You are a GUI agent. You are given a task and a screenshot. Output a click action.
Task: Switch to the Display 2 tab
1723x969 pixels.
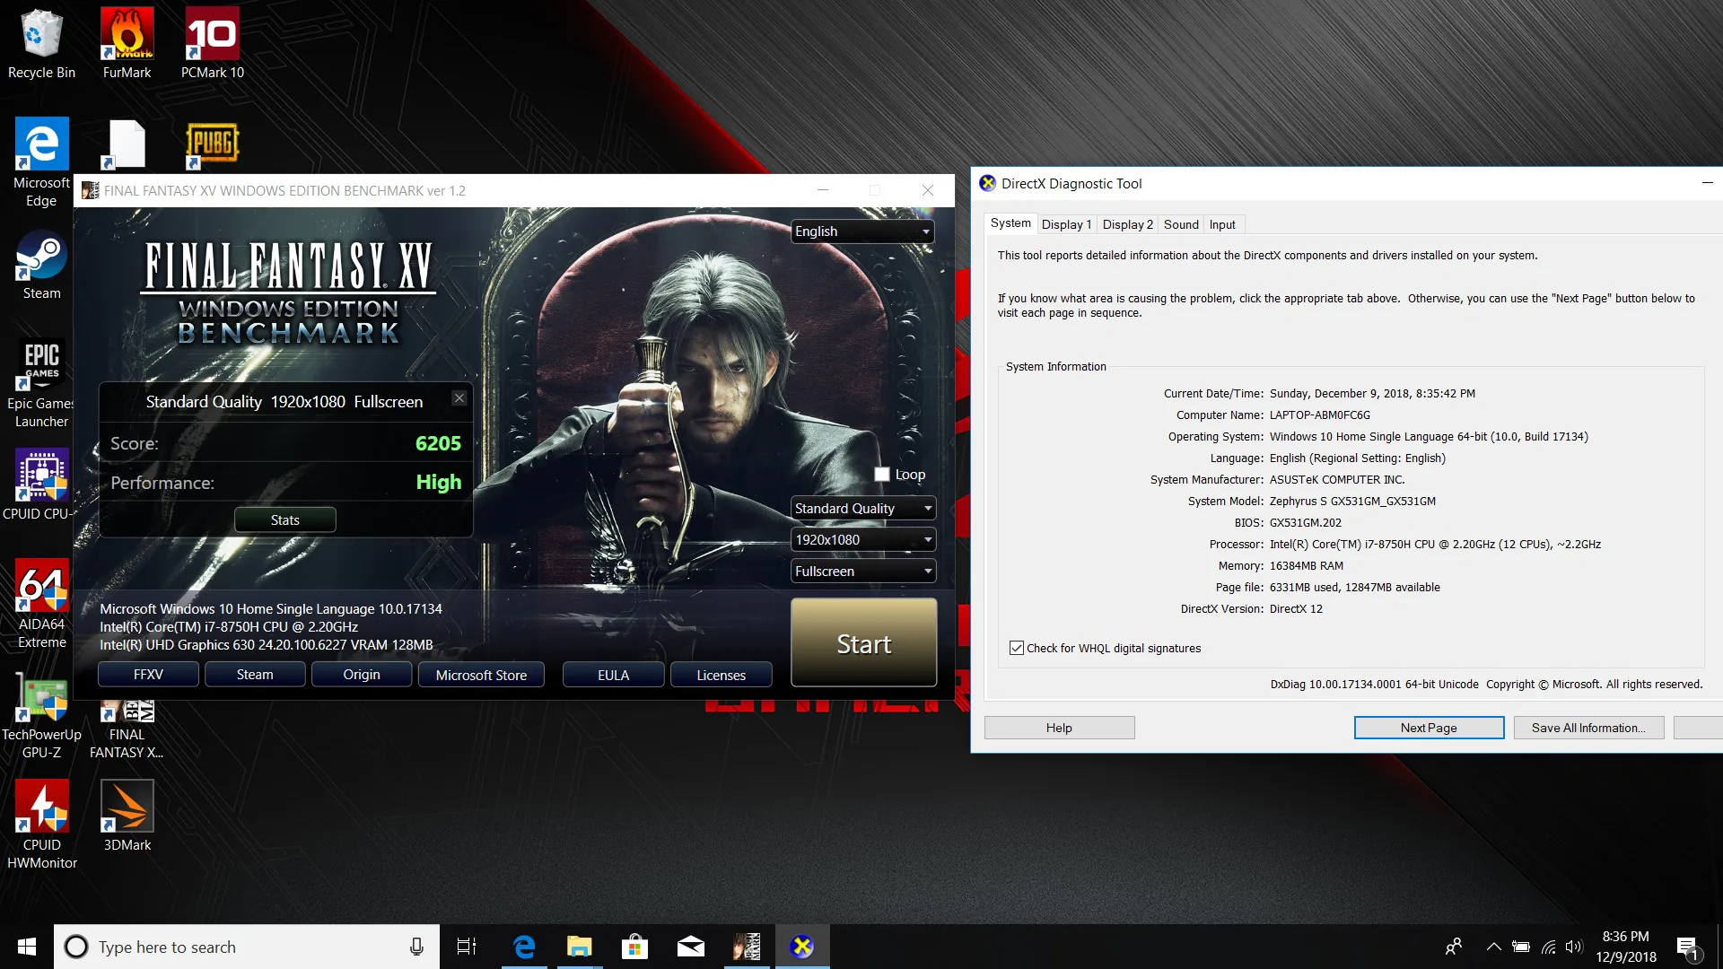coord(1127,224)
